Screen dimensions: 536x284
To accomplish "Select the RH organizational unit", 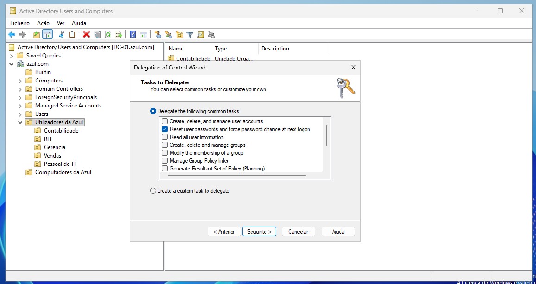I will tap(48, 139).
